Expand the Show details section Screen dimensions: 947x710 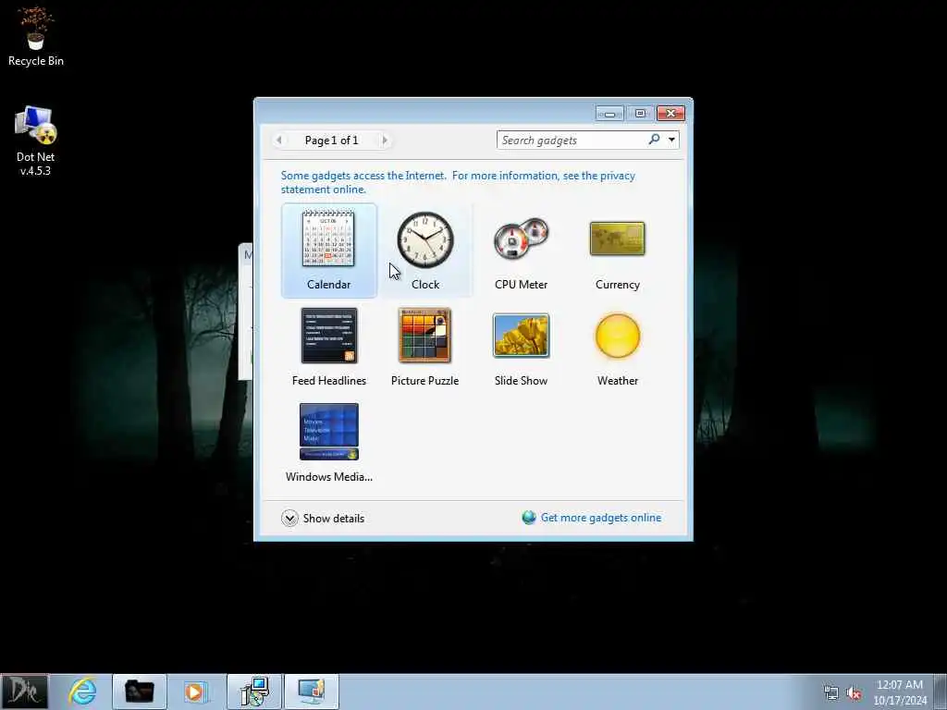[x=323, y=518]
